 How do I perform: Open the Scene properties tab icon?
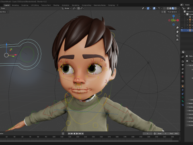click(183, 73)
